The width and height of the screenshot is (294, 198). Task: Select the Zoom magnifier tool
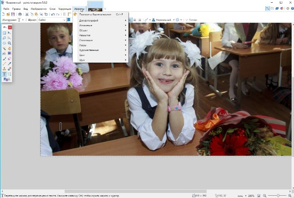9,43
